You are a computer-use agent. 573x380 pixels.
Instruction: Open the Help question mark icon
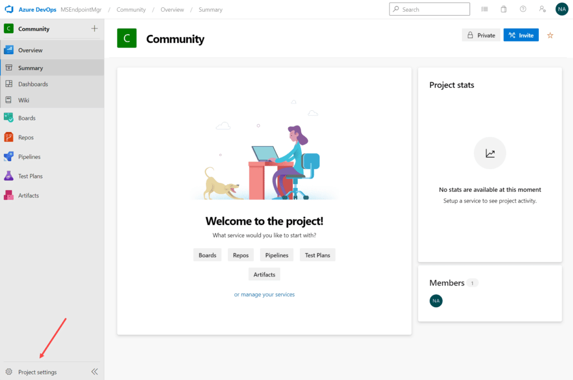[x=523, y=9]
